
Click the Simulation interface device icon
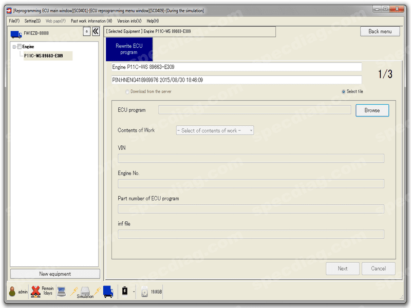[85, 292]
